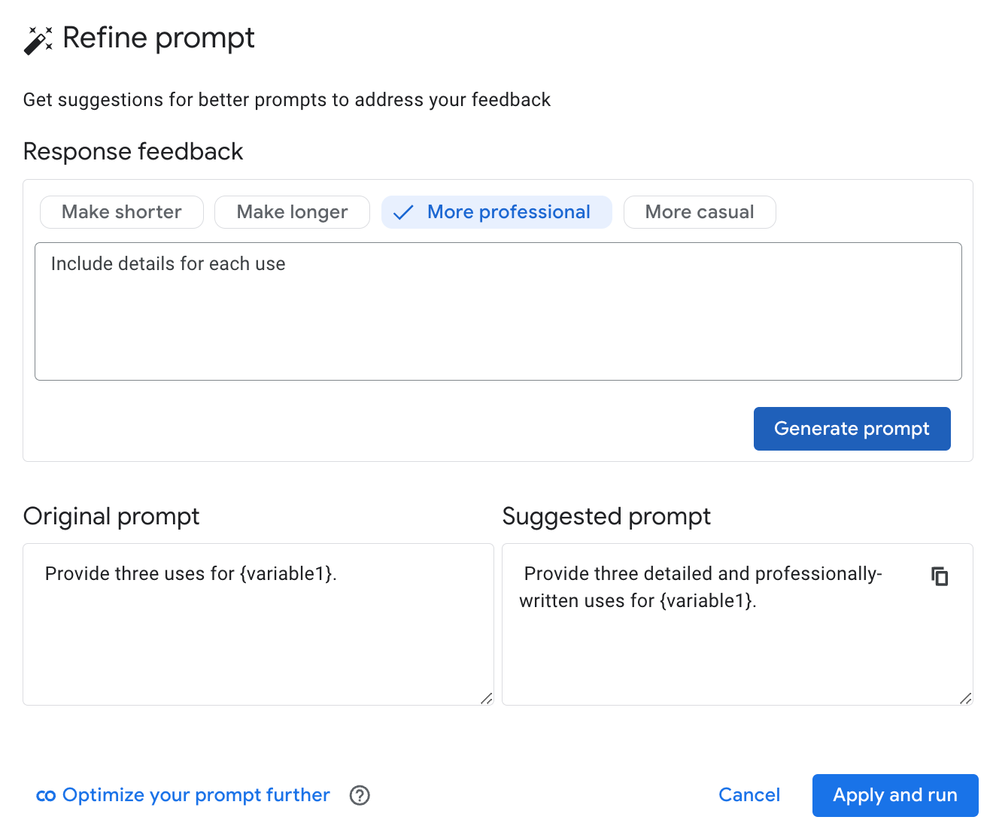Open the help question mark icon
This screenshot has width=993, height=826.
pyautogui.click(x=360, y=795)
